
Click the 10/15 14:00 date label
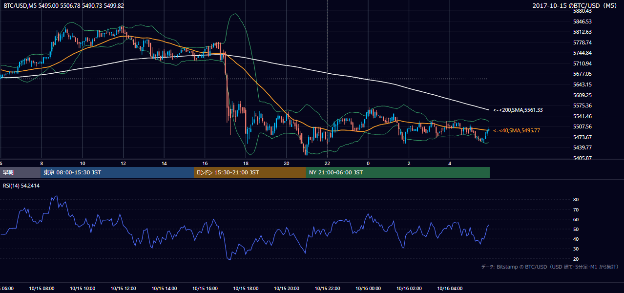click(164, 288)
